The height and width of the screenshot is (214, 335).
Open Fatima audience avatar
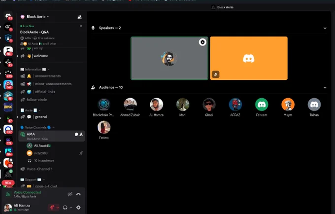[x=104, y=127]
